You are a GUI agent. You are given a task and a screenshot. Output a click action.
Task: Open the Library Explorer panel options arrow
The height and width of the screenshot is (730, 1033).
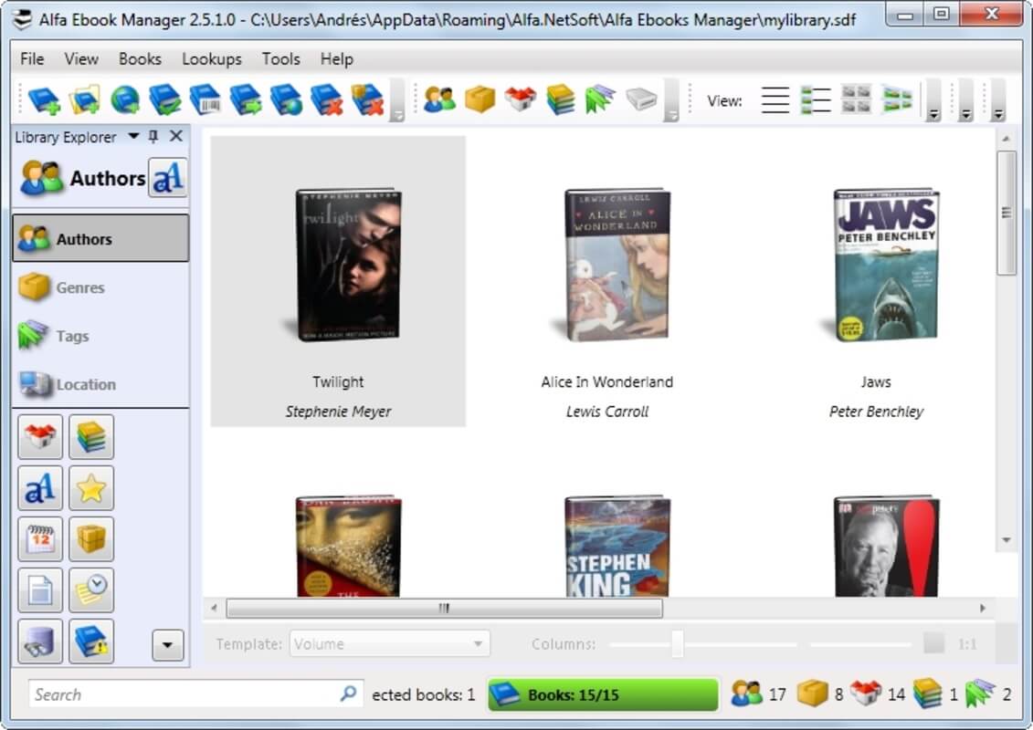click(x=133, y=137)
